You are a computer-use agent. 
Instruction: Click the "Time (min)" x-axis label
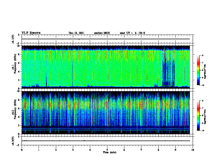110,152
